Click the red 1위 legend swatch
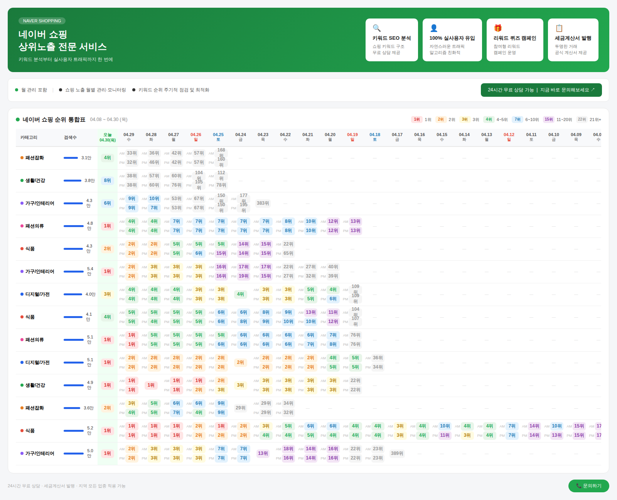The width and height of the screenshot is (617, 500). coord(416,120)
